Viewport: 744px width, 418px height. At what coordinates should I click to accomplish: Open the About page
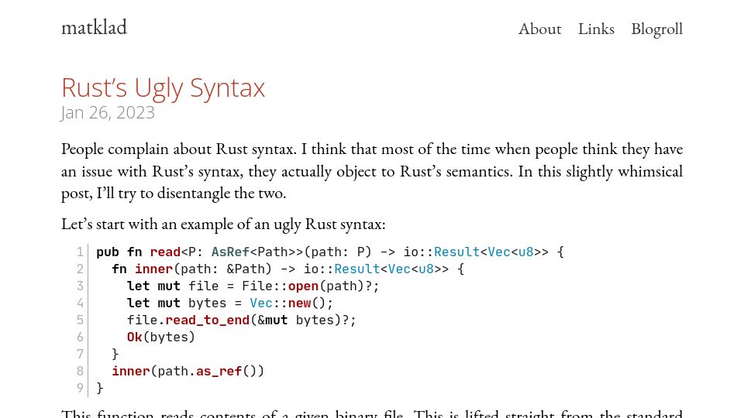click(x=539, y=29)
